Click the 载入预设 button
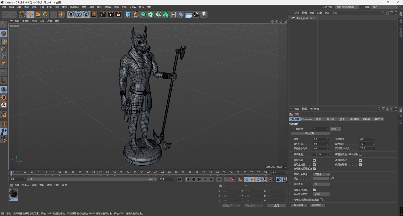The image size is (403, 216). click(299, 205)
